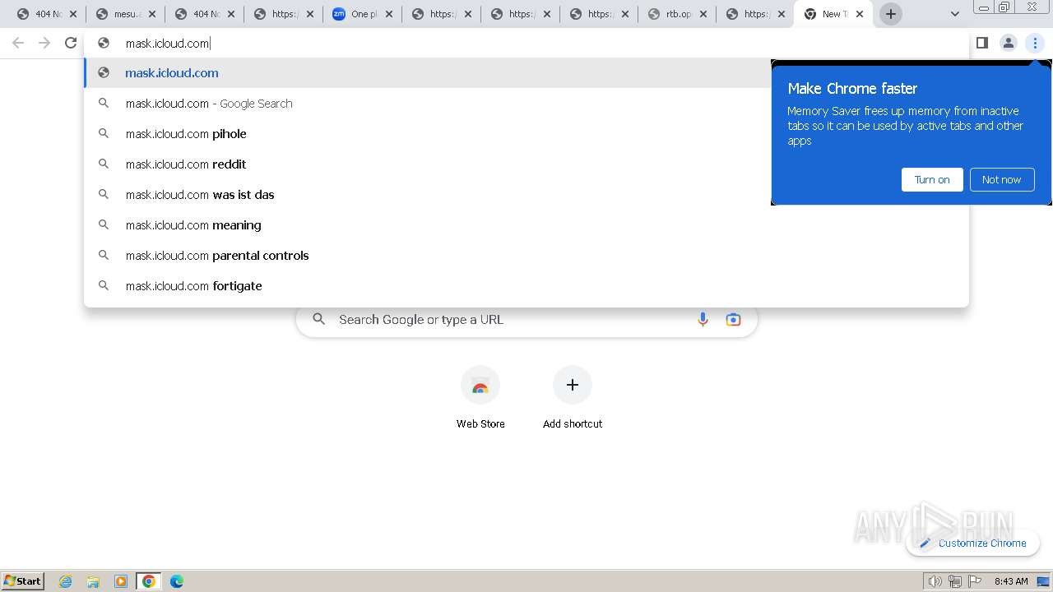The image size is (1053, 592).
Task: Close the New Tab tab
Action: coord(860,14)
